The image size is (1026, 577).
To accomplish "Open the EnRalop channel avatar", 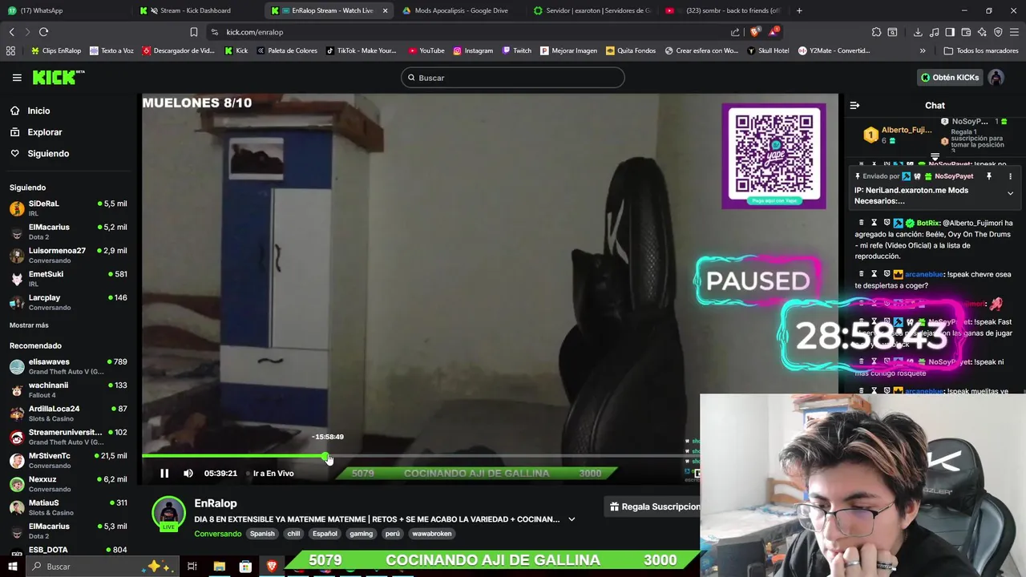I will [x=168, y=514].
